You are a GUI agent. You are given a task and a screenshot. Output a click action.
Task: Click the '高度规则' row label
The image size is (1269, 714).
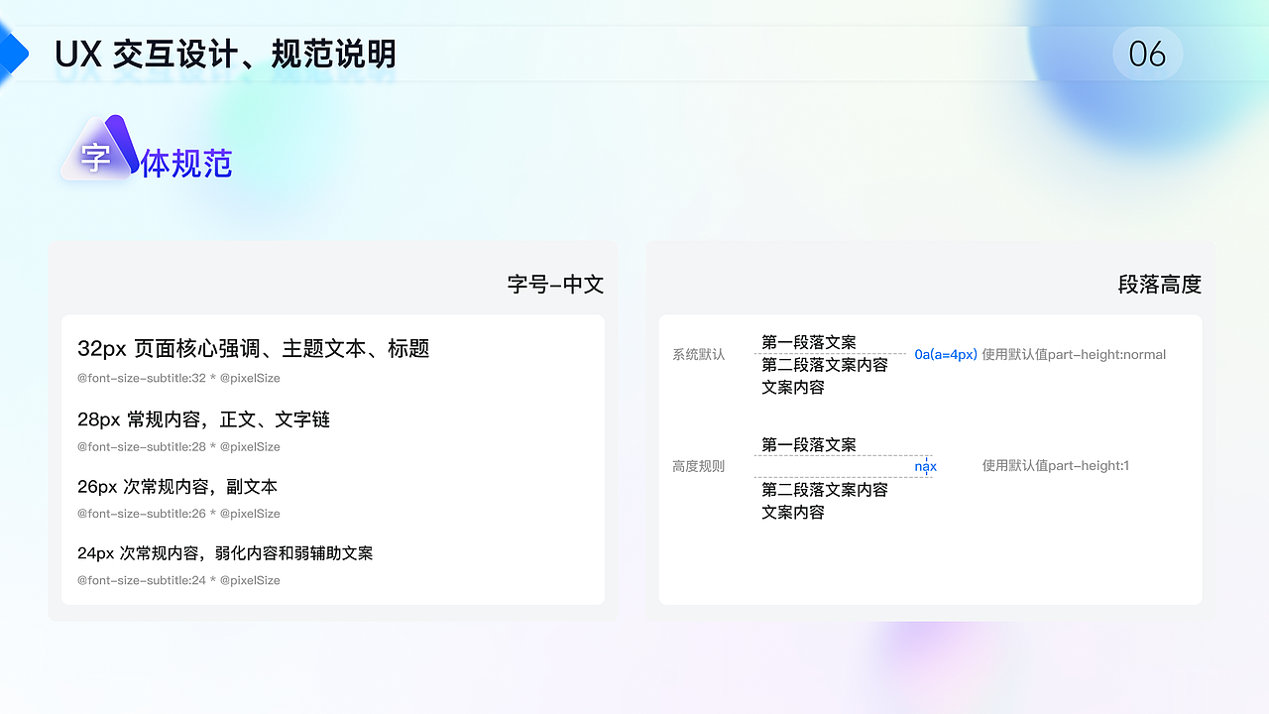tap(699, 466)
